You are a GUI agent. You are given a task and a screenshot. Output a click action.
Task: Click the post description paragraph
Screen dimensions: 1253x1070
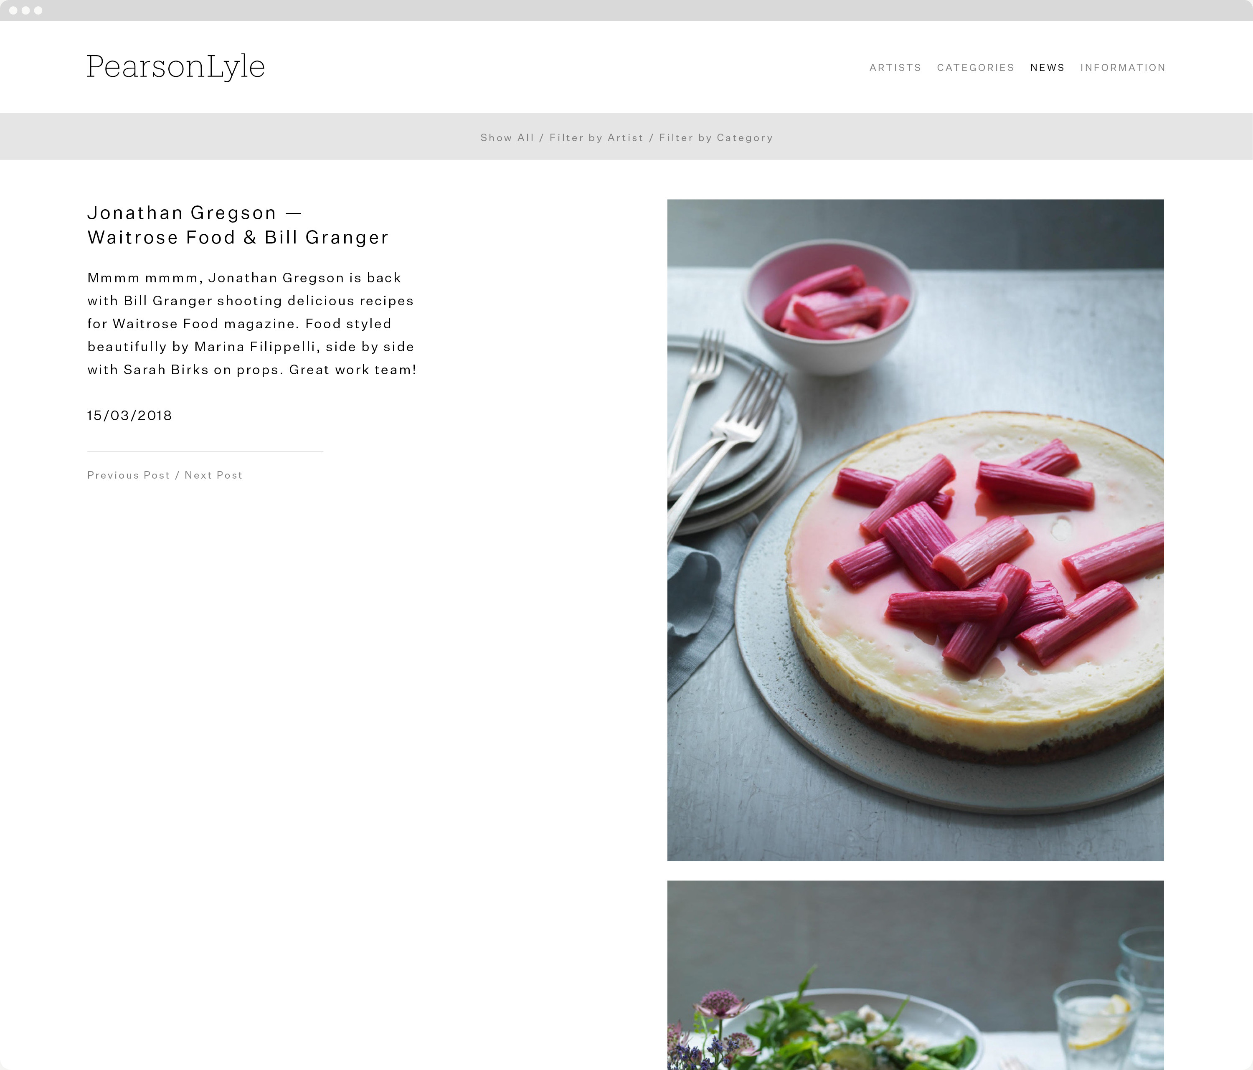tap(251, 324)
